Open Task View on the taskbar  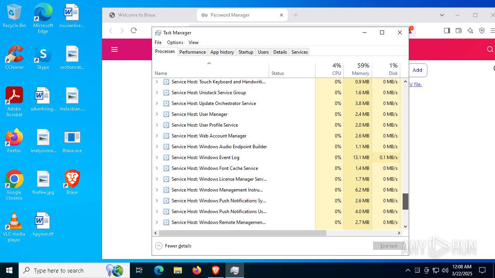click(139, 270)
